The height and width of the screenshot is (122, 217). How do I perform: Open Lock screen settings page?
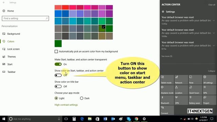coord(14,49)
